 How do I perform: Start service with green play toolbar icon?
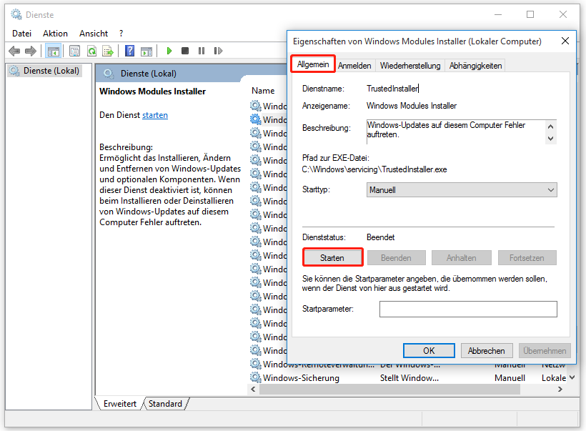(x=169, y=51)
